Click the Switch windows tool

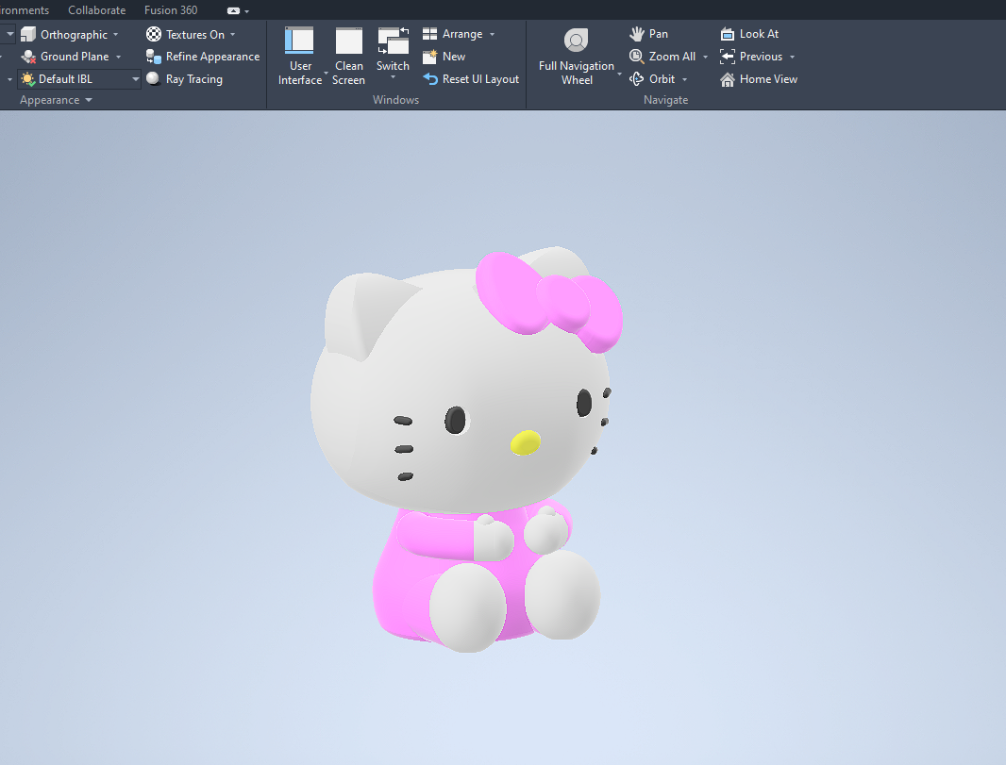pyautogui.click(x=393, y=54)
